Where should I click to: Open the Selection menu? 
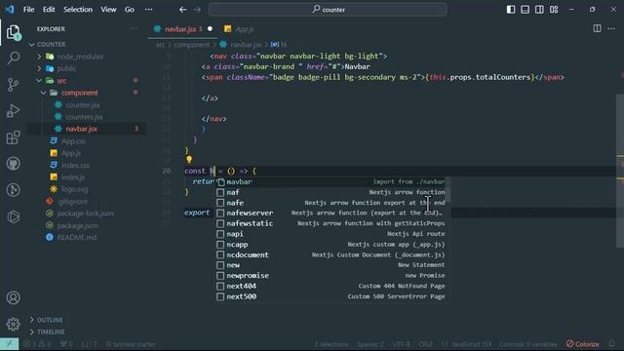coord(78,9)
